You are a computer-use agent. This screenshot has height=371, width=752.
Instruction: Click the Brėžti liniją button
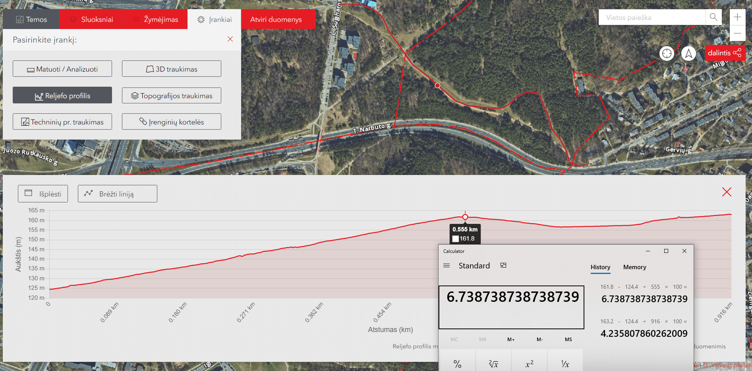pyautogui.click(x=118, y=194)
